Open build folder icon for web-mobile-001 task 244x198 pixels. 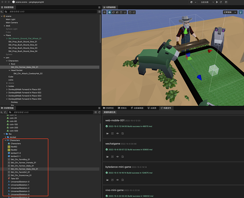108,133
